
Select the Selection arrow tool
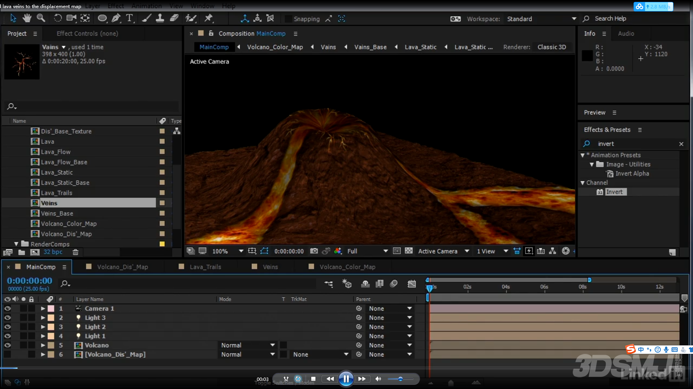point(13,18)
